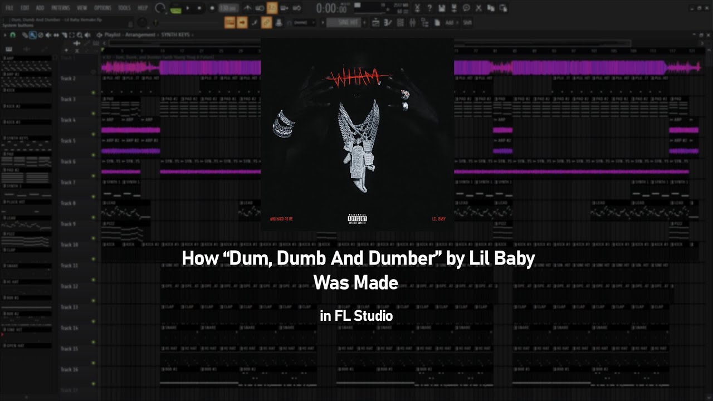Click the one-click audio recording icon
This screenshot has width=713, height=401.
(x=417, y=8)
